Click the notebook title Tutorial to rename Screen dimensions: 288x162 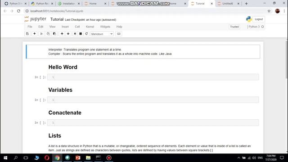coord(57,19)
